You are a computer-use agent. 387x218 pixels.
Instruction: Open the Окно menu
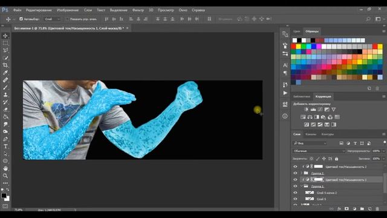[183, 10]
